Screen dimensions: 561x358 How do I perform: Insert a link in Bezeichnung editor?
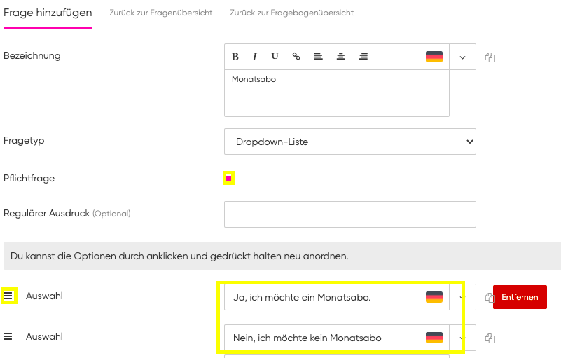[x=296, y=56]
